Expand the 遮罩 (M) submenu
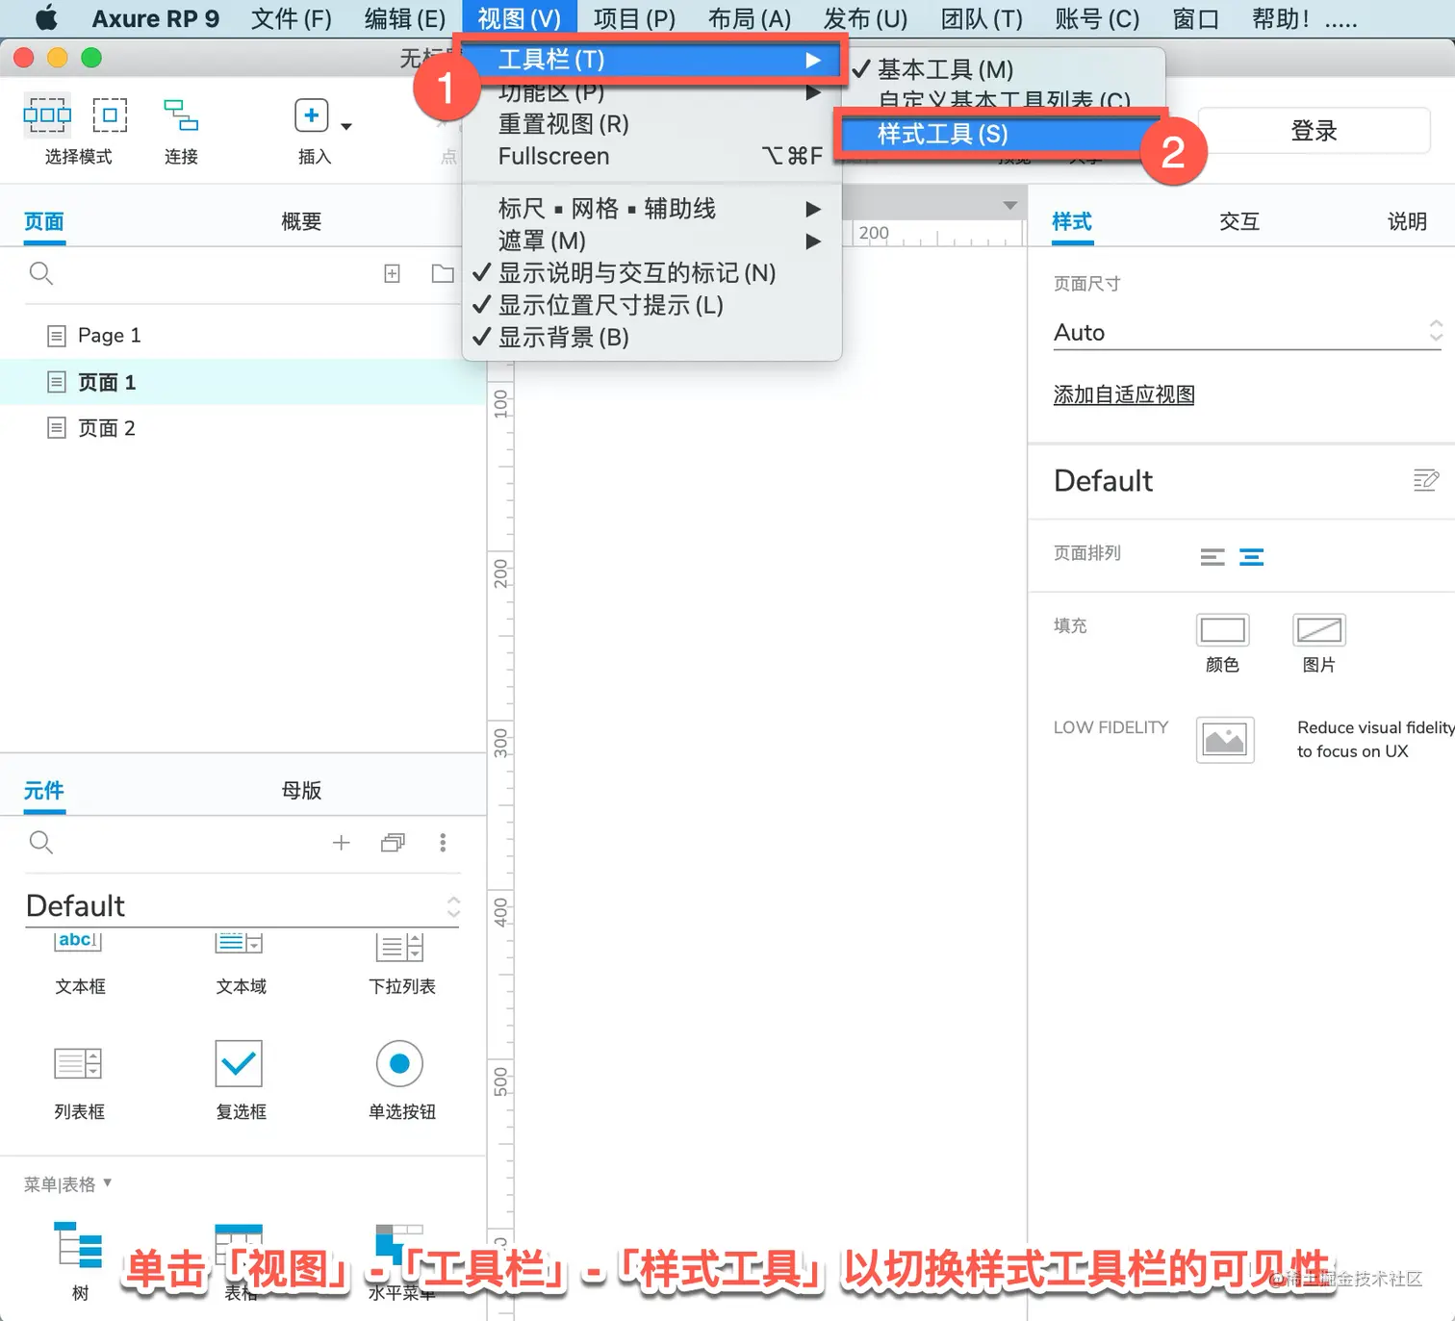The width and height of the screenshot is (1455, 1321). 651,241
